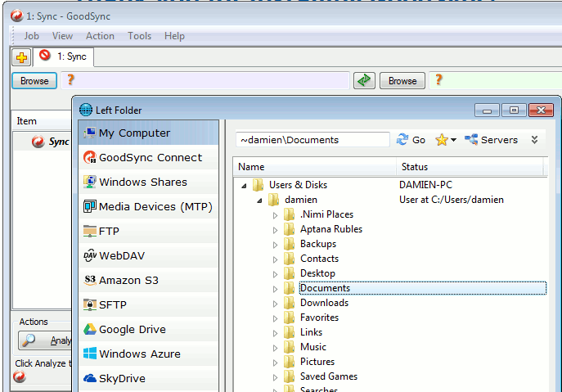Viewport: 562px width, 392px height.
Task: Click the Status column header
Action: 471,167
